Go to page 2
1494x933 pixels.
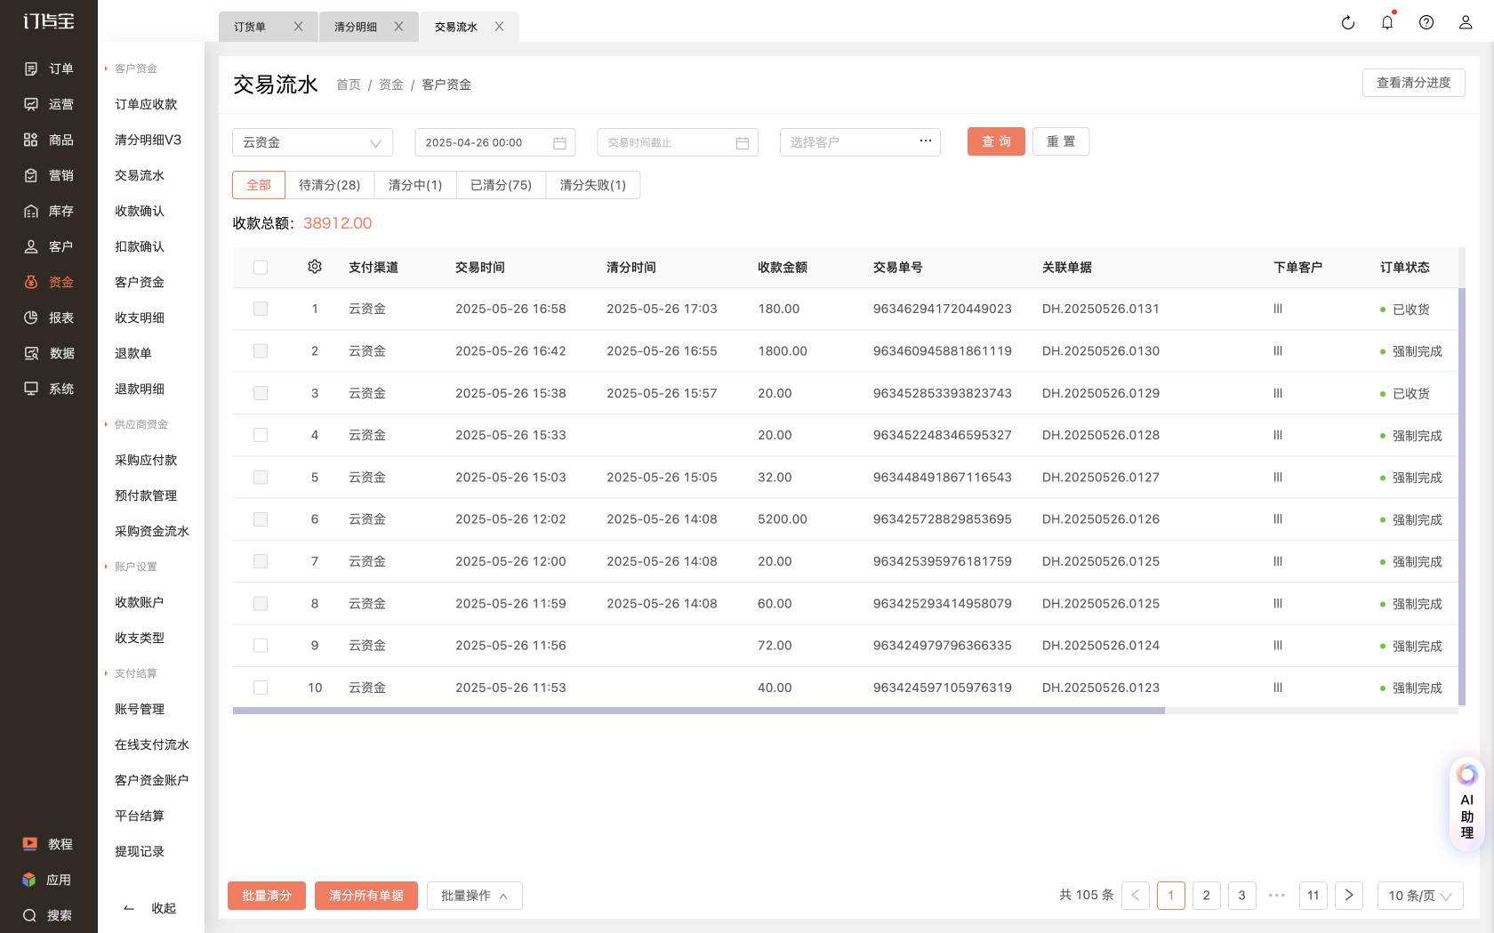pyautogui.click(x=1207, y=896)
